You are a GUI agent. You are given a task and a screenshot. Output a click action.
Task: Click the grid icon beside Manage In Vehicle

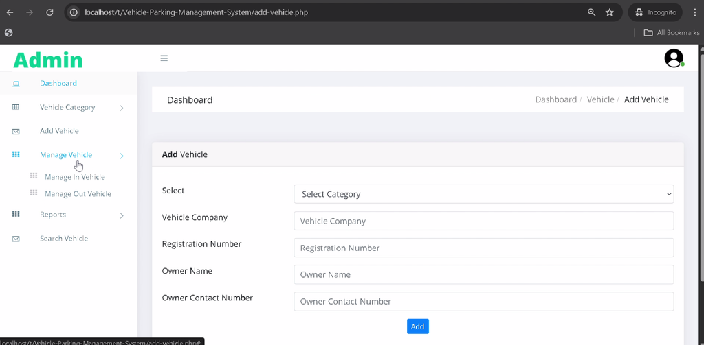(34, 176)
